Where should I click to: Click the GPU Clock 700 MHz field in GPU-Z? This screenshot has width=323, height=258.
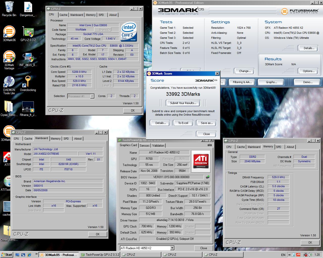coord(147,226)
